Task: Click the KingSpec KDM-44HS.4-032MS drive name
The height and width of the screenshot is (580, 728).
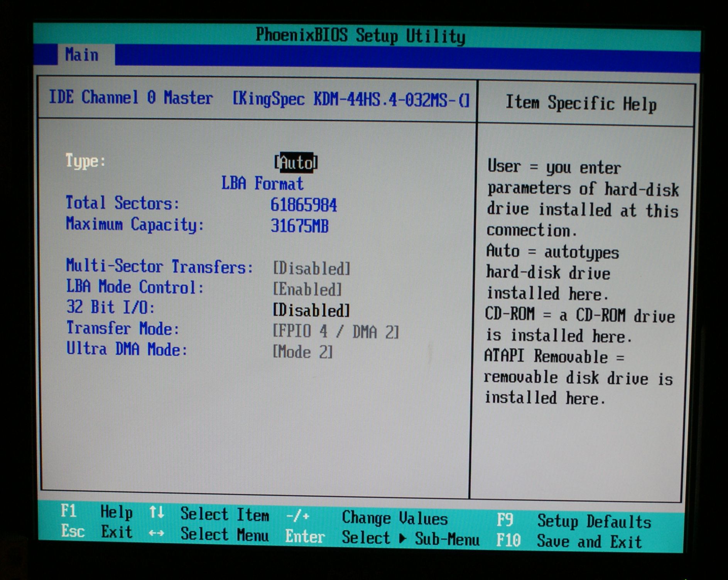Action: 350,100
